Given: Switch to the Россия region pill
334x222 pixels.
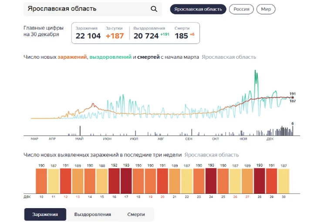Looking at the screenshot, I should (241, 9).
